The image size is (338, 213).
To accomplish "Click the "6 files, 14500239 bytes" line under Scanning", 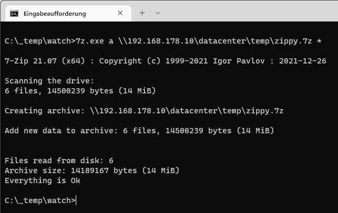I will click(x=80, y=91).
